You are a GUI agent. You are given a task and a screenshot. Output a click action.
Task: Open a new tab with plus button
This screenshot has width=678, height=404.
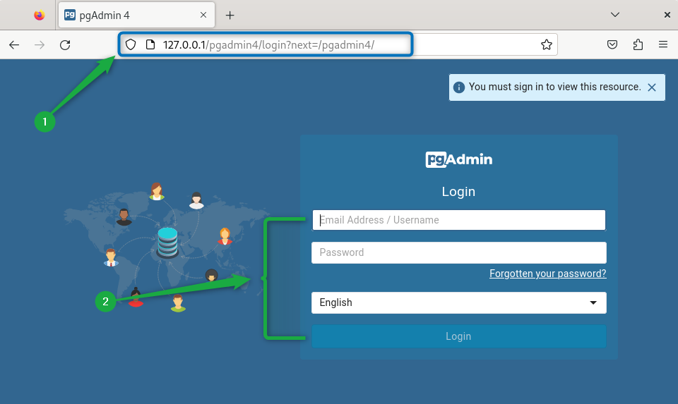230,15
